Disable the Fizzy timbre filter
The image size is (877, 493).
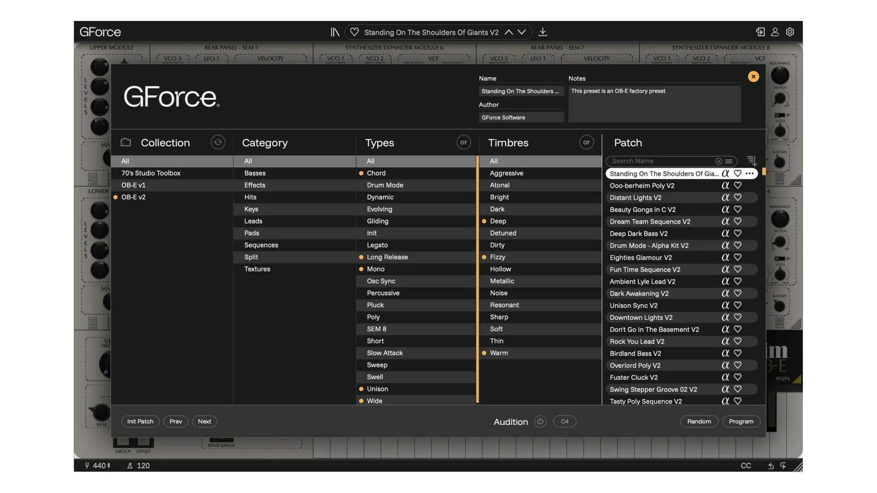click(x=540, y=257)
